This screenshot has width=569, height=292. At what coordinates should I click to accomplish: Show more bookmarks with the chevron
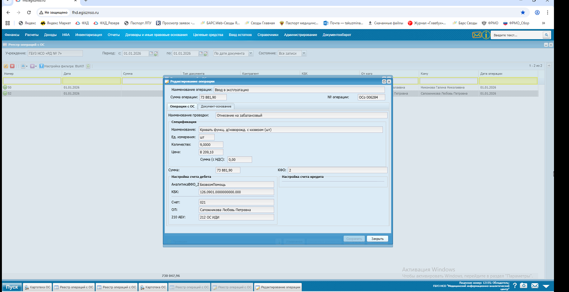point(544,22)
